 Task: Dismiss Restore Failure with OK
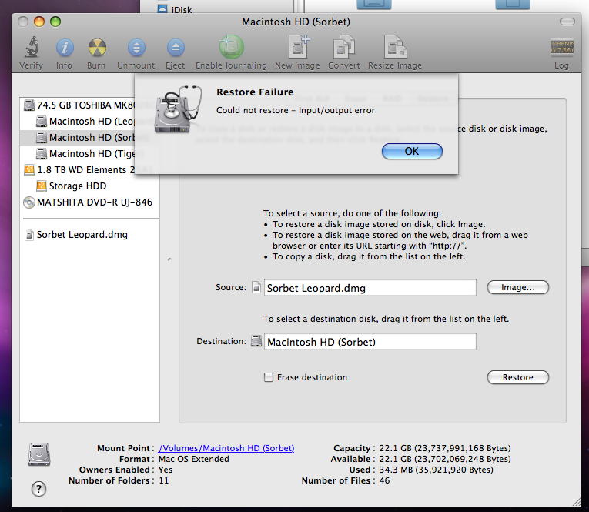[412, 151]
